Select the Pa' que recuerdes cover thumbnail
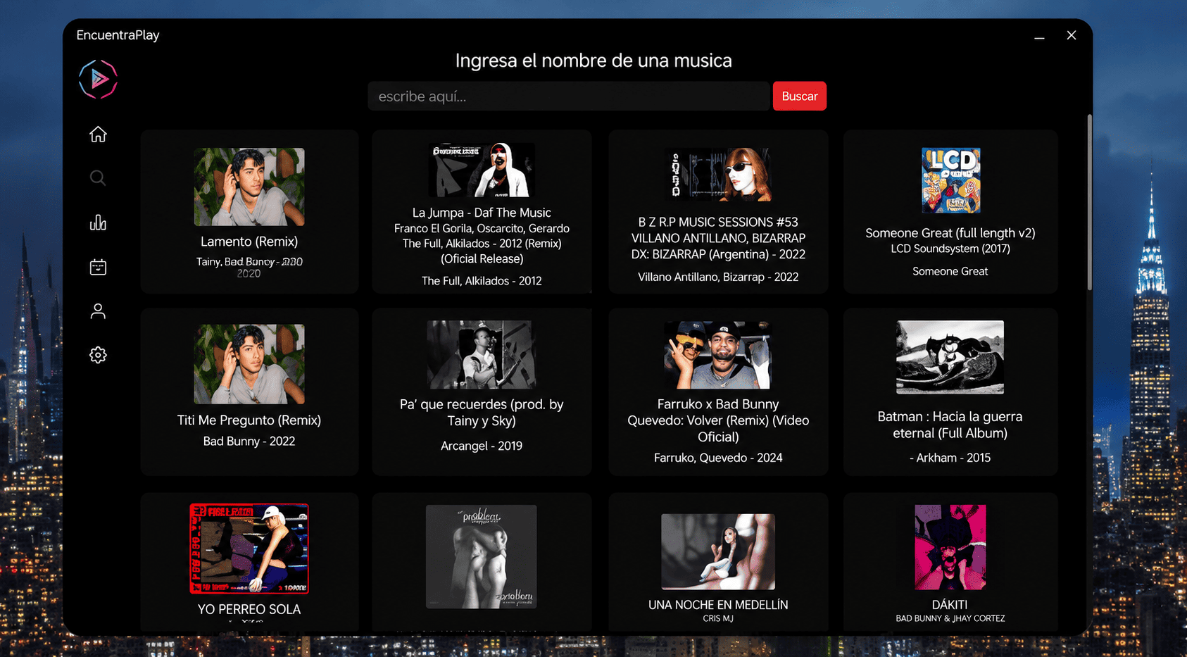Viewport: 1187px width, 657px height. [x=482, y=355]
